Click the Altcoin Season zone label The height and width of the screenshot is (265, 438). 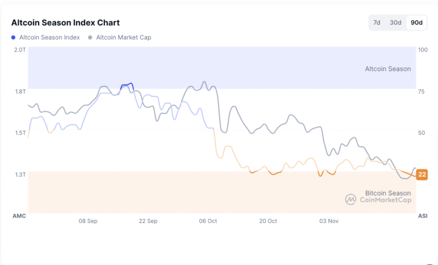coord(388,69)
